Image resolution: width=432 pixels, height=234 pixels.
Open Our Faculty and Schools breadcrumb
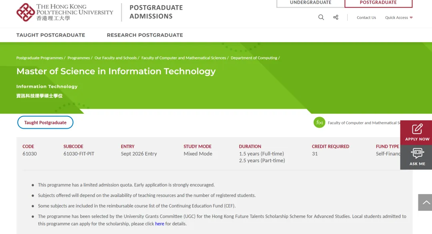tap(116, 58)
